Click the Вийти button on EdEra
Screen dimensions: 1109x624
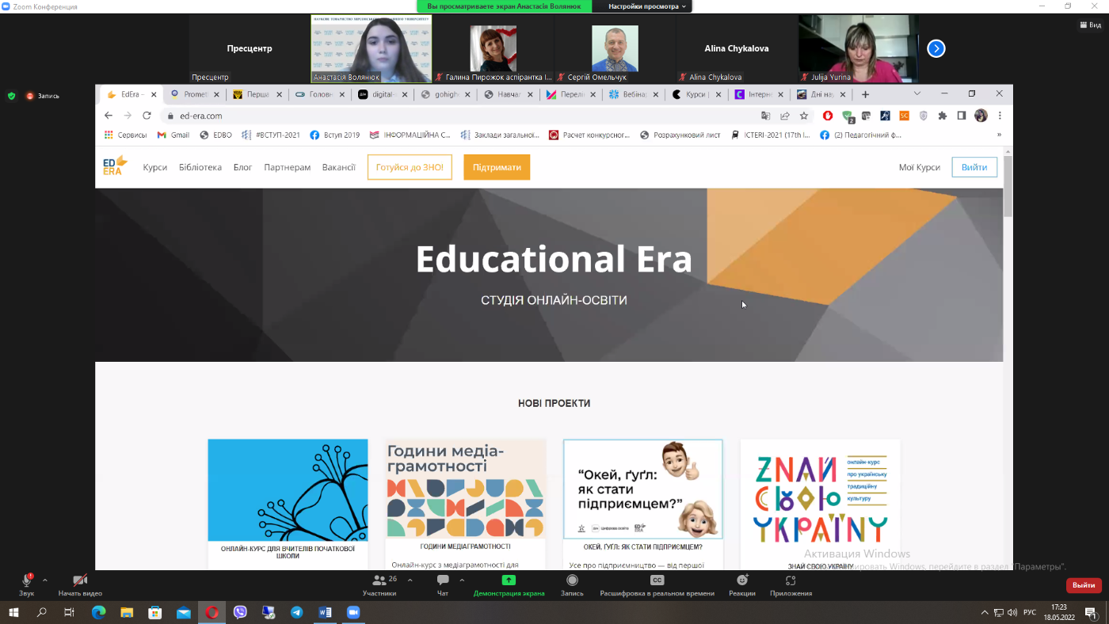974,167
